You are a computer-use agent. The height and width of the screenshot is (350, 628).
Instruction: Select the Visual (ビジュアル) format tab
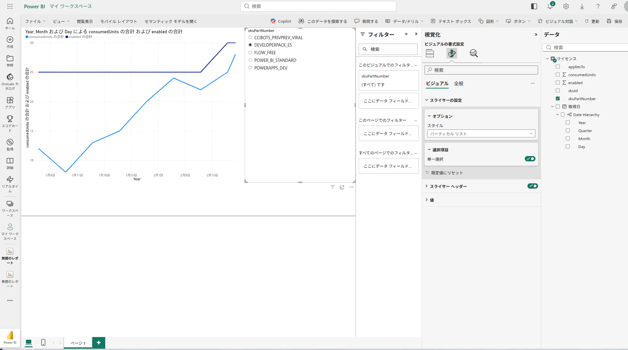pyautogui.click(x=437, y=84)
